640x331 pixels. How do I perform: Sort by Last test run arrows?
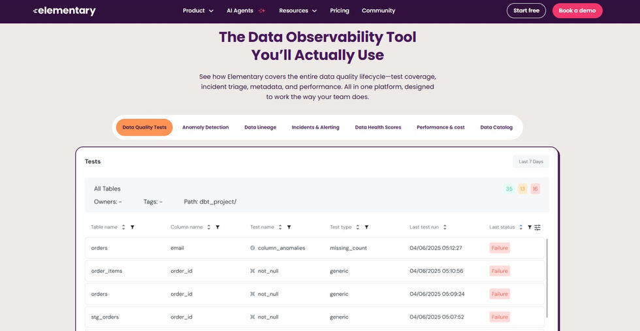(445, 227)
